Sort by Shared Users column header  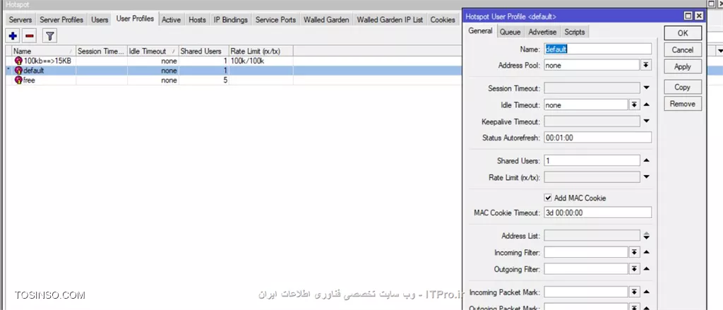click(x=203, y=52)
